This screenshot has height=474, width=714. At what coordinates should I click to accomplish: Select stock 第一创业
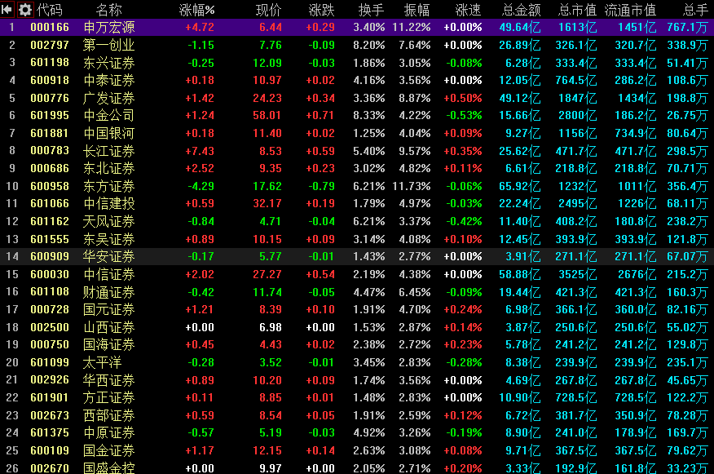[x=109, y=45]
